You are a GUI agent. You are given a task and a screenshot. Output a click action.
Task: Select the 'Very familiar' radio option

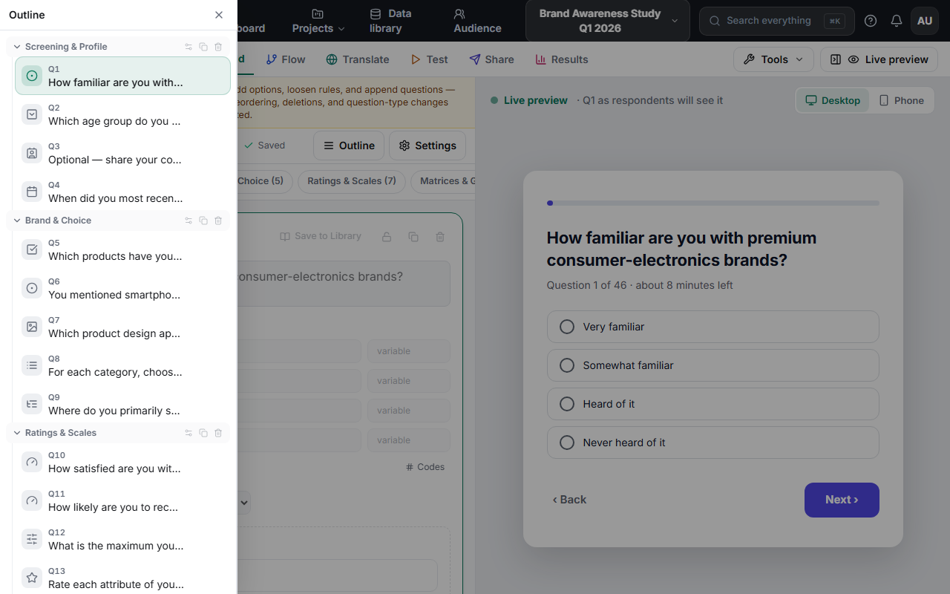pos(712,327)
